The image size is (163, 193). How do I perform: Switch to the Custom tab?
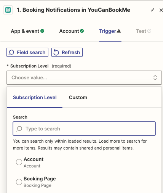pos(78,98)
